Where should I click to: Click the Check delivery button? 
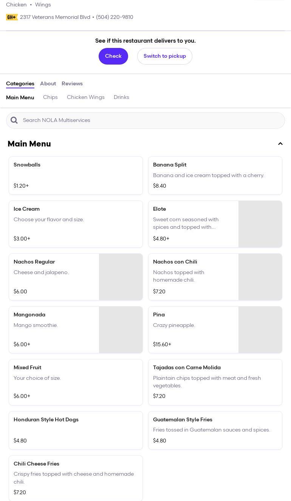(113, 56)
